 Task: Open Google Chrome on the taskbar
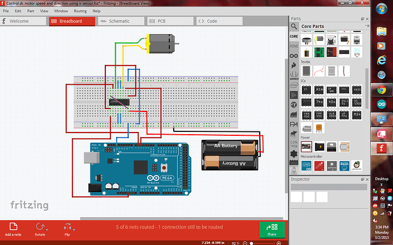click(382, 90)
